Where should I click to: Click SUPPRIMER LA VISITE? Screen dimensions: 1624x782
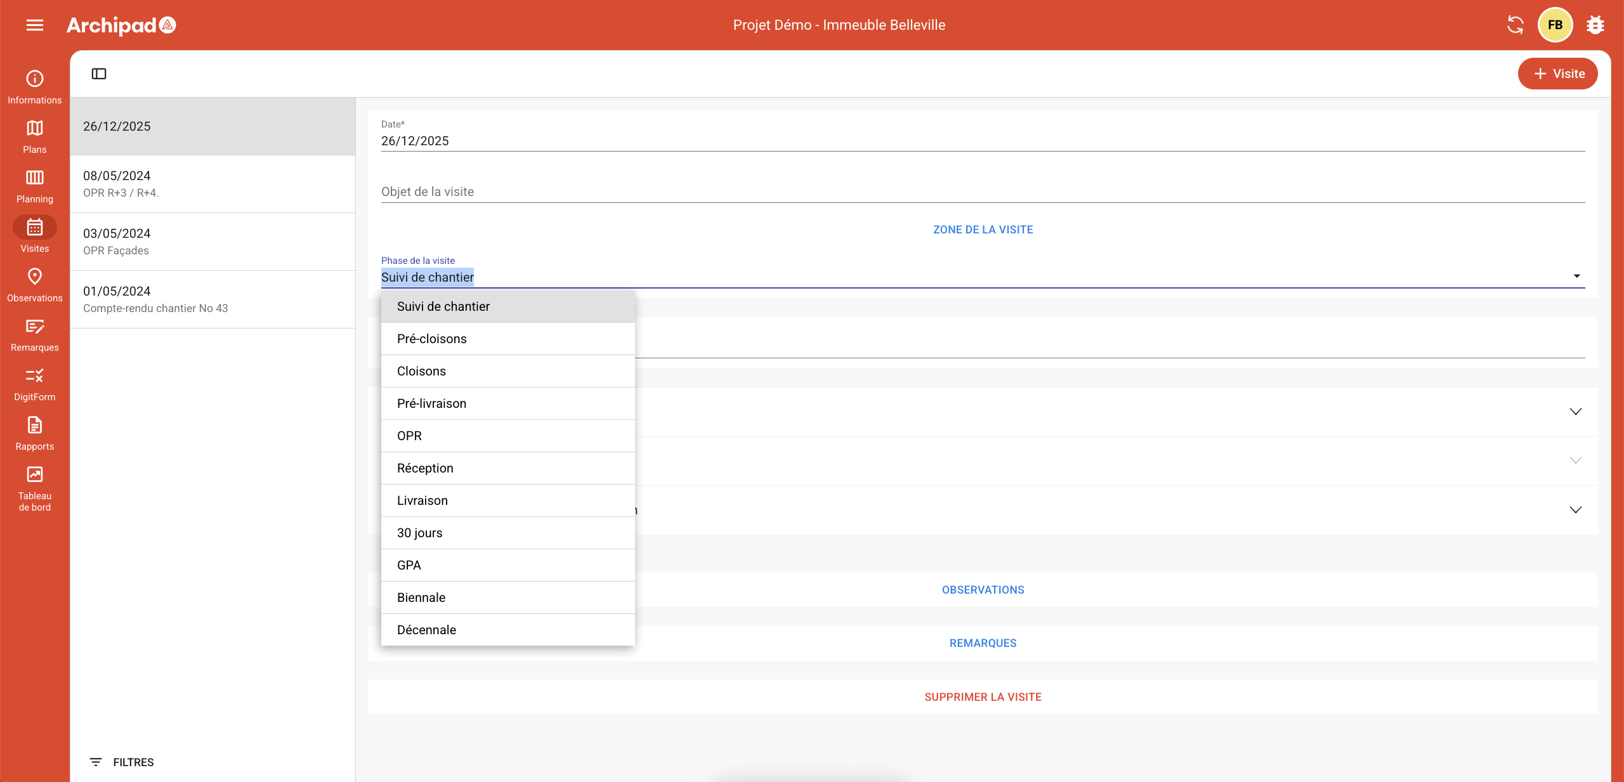click(x=983, y=697)
